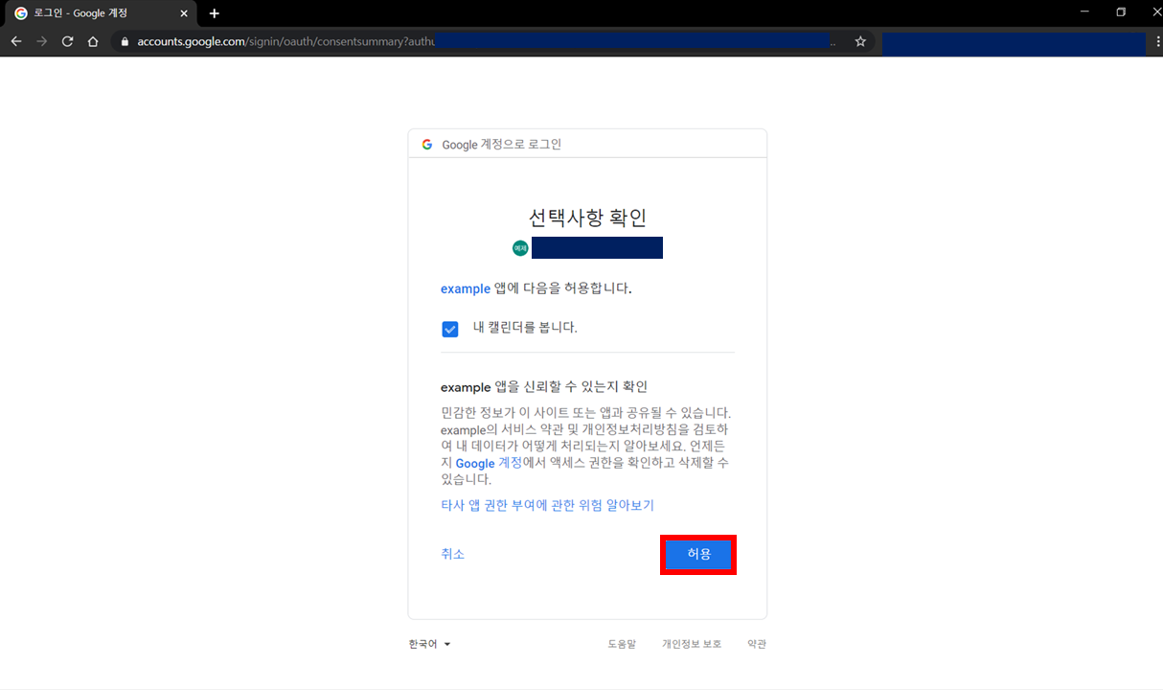Bookmark this page with star icon
This screenshot has width=1163, height=690.
coord(860,42)
